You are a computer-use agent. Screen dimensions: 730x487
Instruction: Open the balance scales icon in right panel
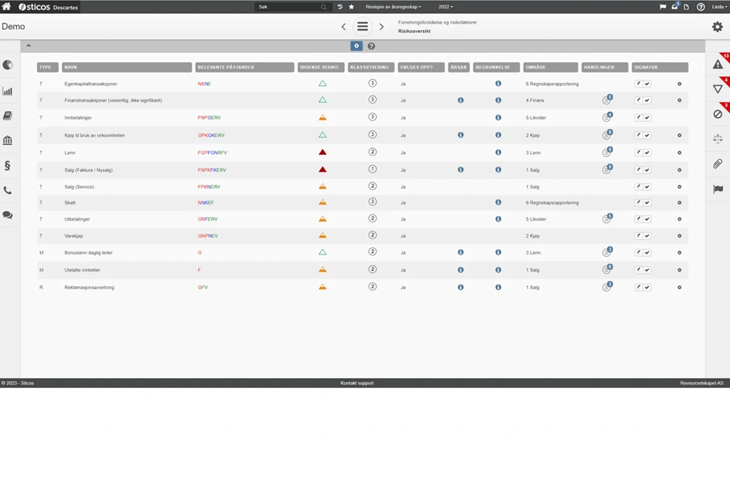(718, 139)
